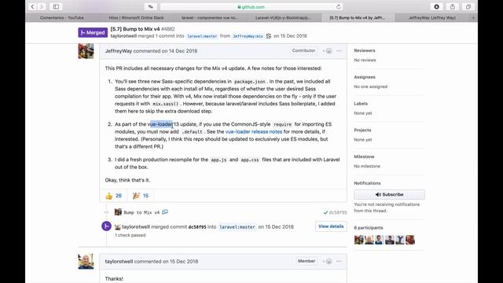
Task: Click the 'Member' badge on comment
Action: 307,261
